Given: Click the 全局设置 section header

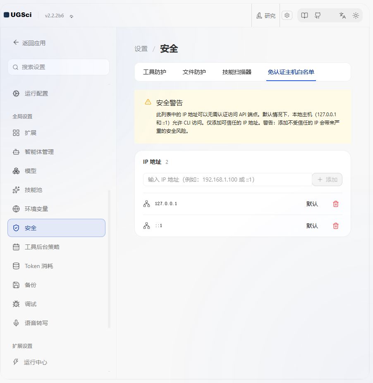Looking at the screenshot, I should pyautogui.click(x=22, y=116).
